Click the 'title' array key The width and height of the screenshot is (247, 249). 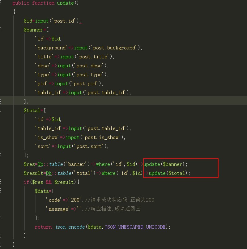click(44, 57)
